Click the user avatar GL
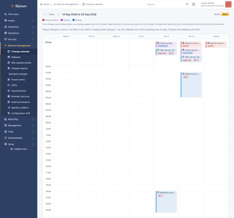The height and width of the screenshot is (218, 234). point(228,4)
